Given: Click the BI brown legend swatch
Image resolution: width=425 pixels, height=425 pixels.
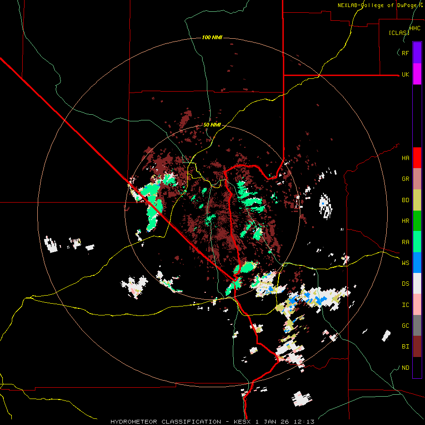Looking at the screenshot, I should point(417,347).
